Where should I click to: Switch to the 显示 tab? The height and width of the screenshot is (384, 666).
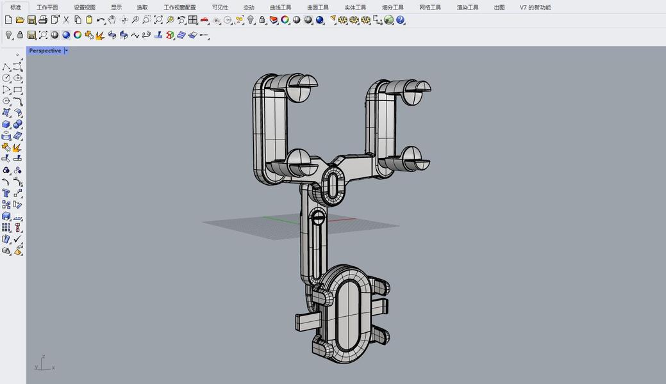pos(117,7)
